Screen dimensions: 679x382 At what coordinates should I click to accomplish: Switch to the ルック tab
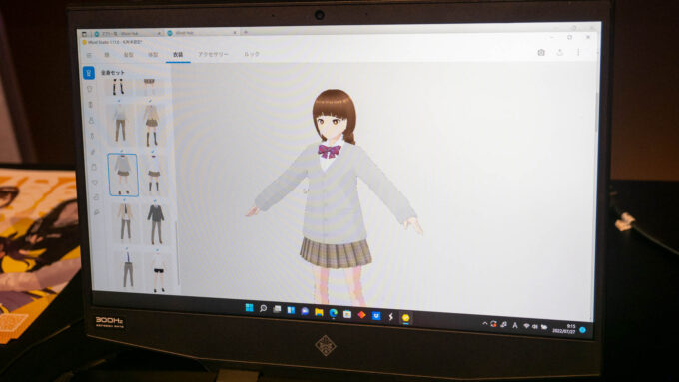(252, 54)
